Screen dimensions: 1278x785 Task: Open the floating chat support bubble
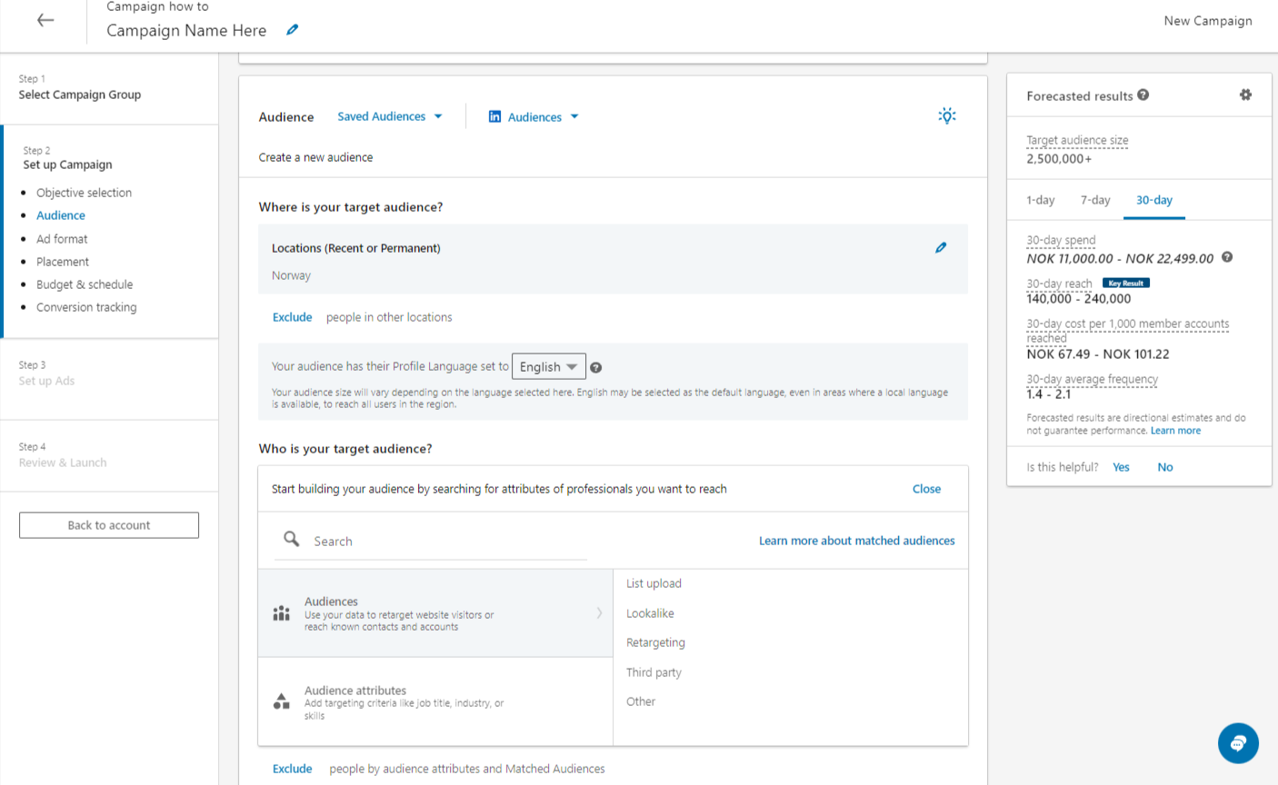[x=1238, y=743]
